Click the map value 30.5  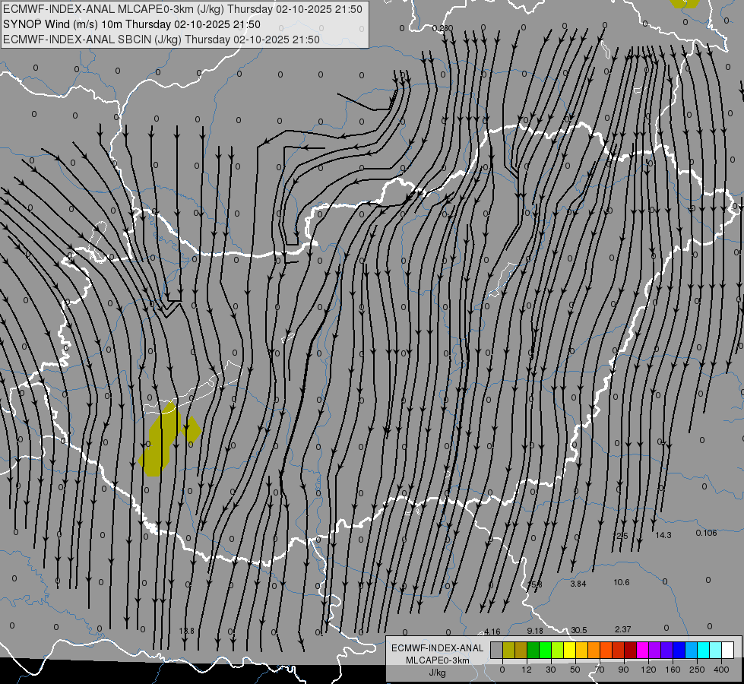[x=579, y=630]
